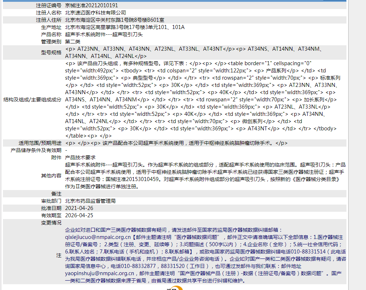The width and height of the screenshot is (366, 290).
Task: Click the 有效期至 label
Action: tap(51, 215)
